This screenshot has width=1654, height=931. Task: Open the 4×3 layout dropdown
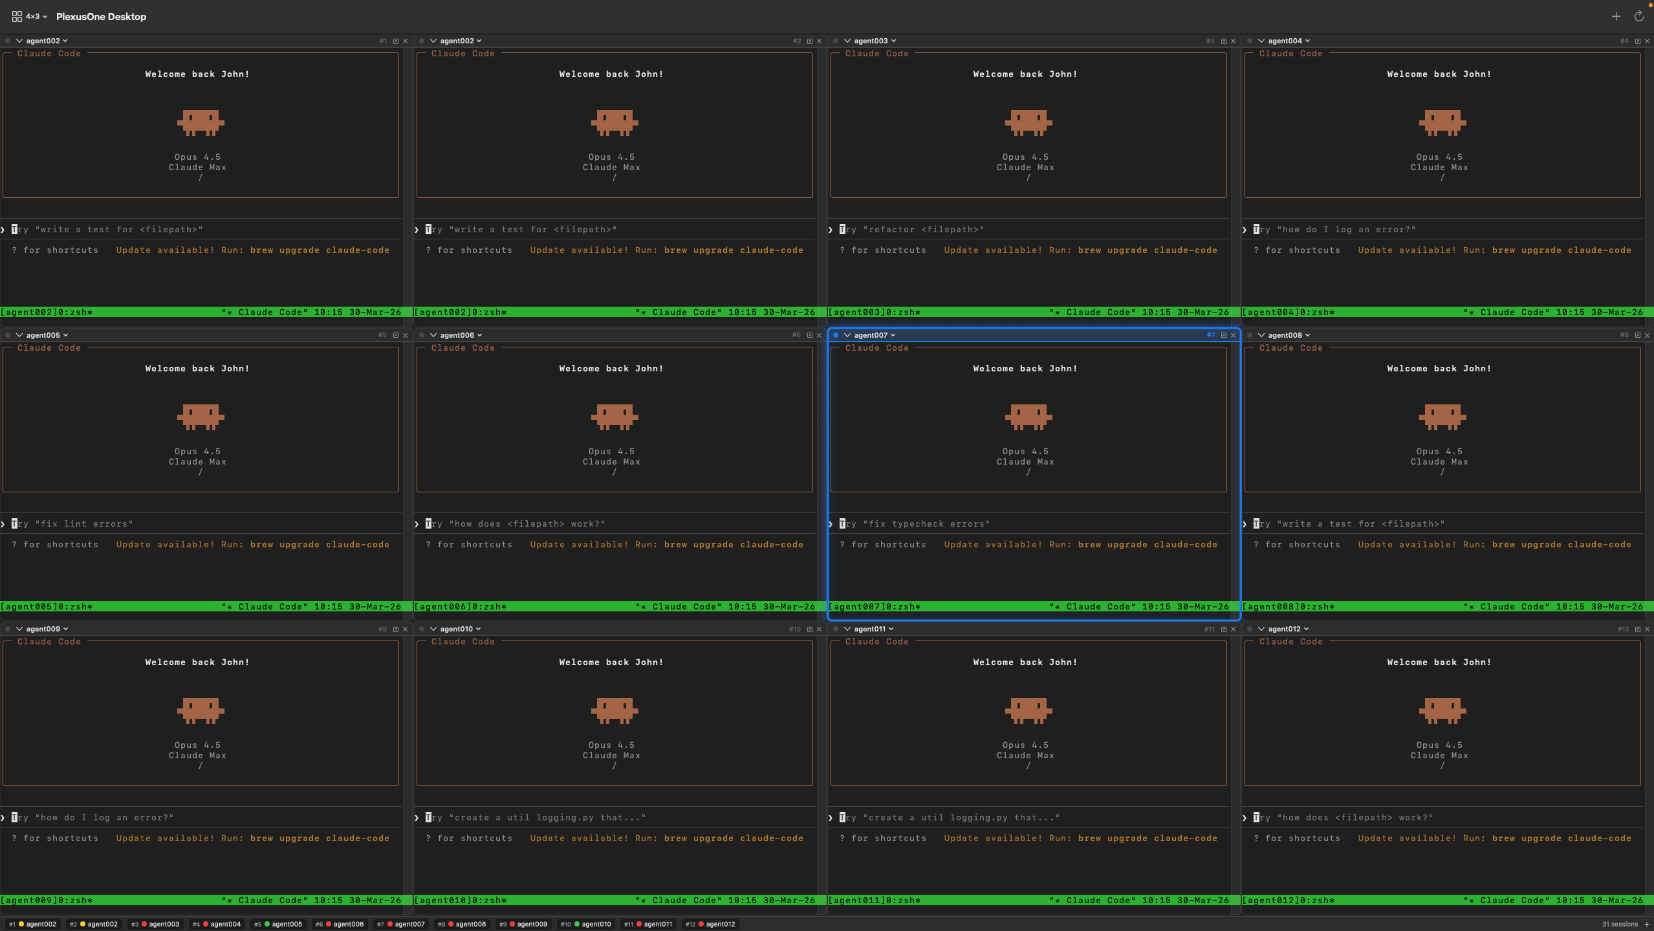coord(37,16)
